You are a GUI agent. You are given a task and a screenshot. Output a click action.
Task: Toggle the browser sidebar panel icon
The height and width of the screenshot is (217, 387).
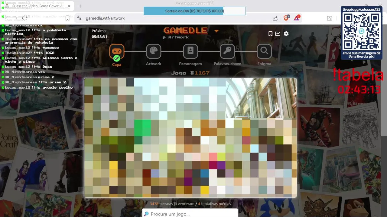tap(330, 18)
